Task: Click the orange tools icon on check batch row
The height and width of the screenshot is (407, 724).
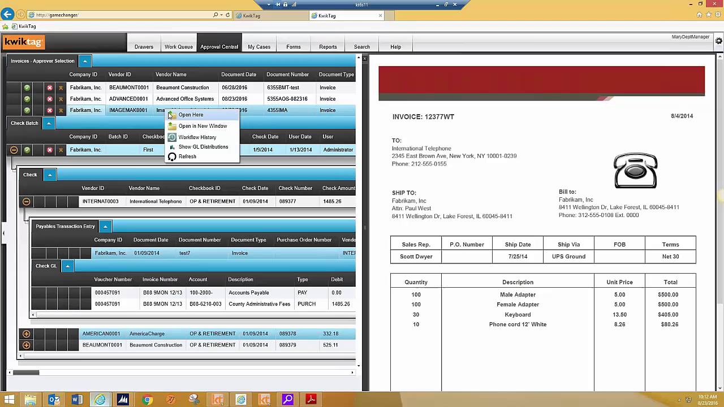Action: click(x=61, y=150)
